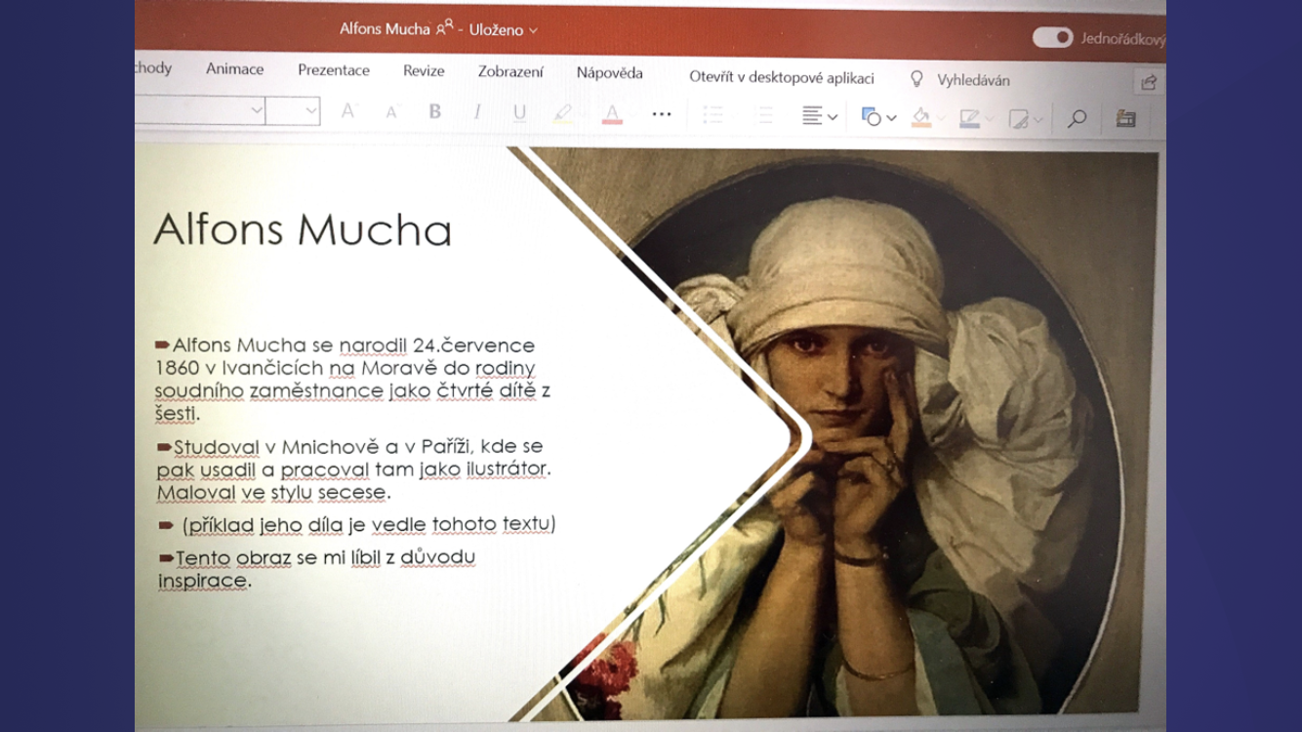Screen dimensions: 1302x732
Task: Click the Alfons Mucha document name
Action: coord(385,28)
